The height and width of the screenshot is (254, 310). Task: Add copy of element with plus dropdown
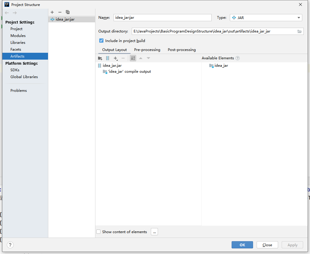pyautogui.click(x=116, y=58)
